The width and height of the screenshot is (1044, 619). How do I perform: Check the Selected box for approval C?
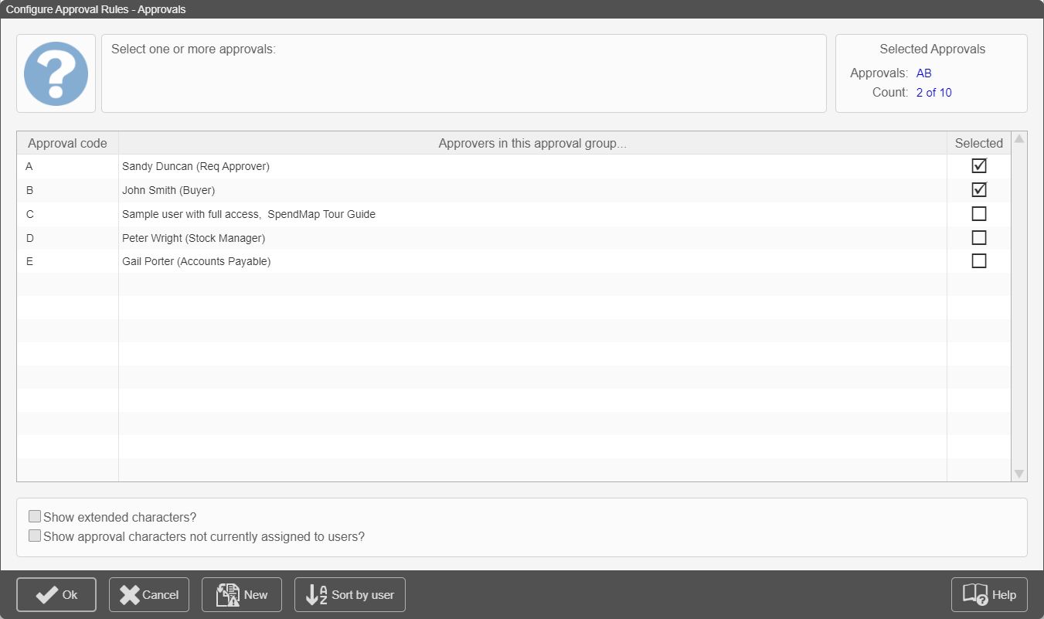(x=979, y=213)
